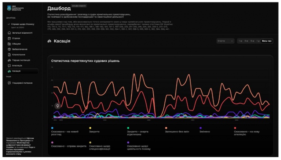Click the Prosecutor's Office crest logo
Image resolution: width=281 pixels, height=160 pixels.
click(x=9, y=8)
